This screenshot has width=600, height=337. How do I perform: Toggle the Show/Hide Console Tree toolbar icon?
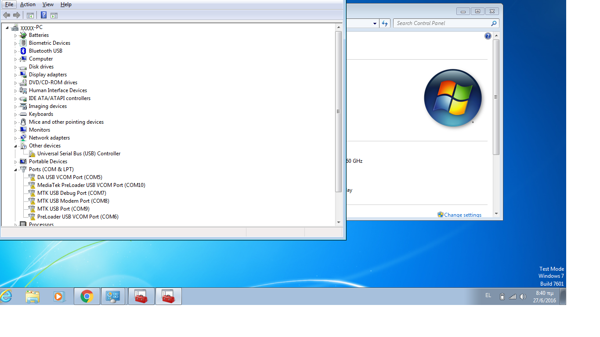30,15
